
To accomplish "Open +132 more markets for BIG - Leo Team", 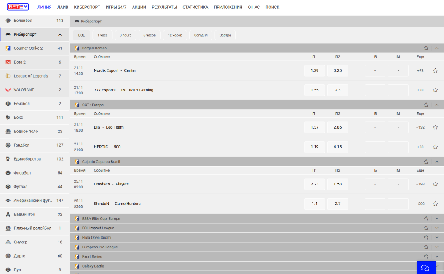I will point(420,127).
